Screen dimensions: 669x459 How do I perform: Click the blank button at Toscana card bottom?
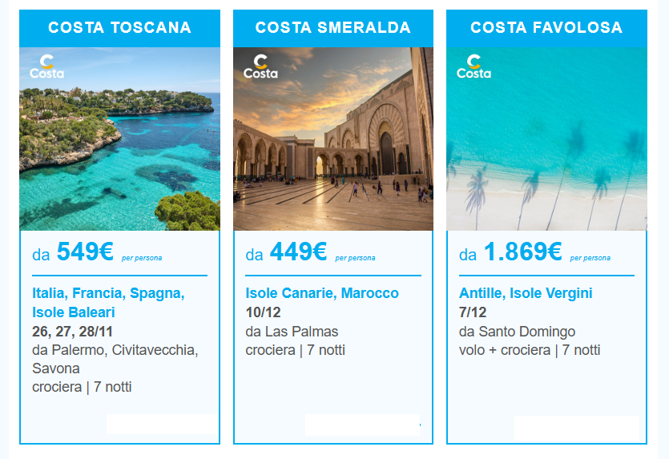(162, 424)
